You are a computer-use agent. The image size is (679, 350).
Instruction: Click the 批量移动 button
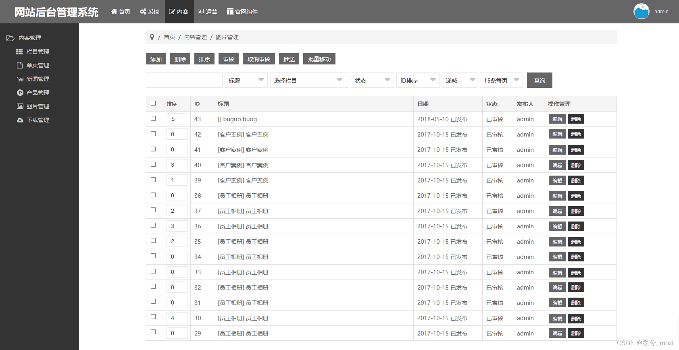(x=319, y=59)
